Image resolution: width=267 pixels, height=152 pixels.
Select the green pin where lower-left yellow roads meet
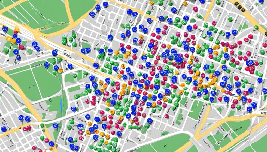point(42,125)
